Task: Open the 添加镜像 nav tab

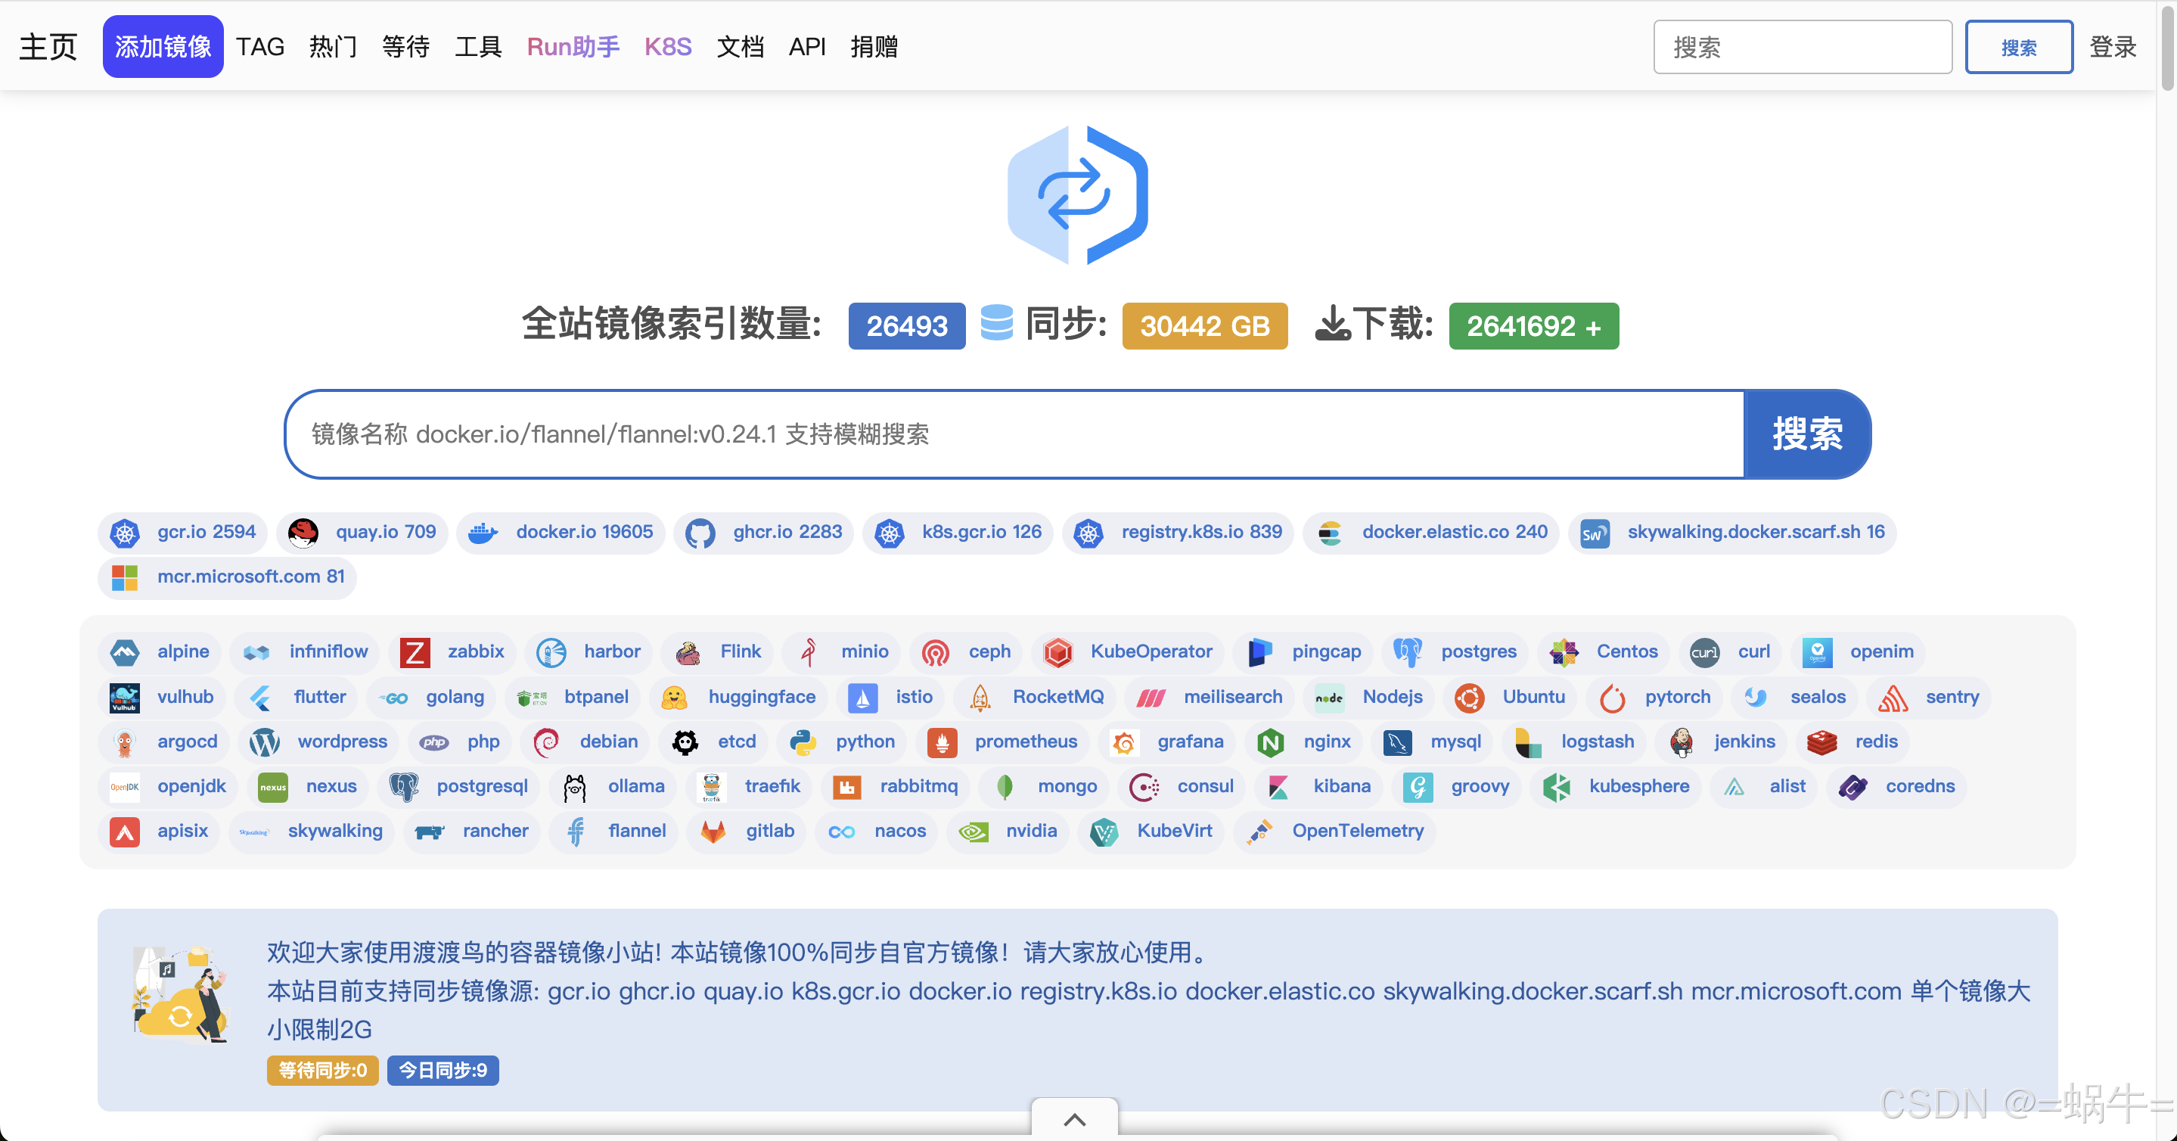Action: tap(163, 46)
